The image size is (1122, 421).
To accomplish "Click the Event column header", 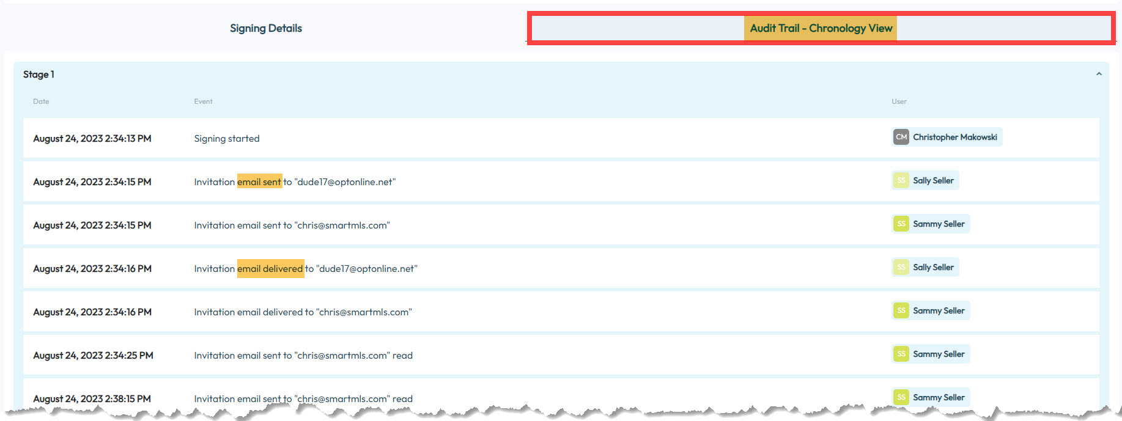I will click(203, 101).
